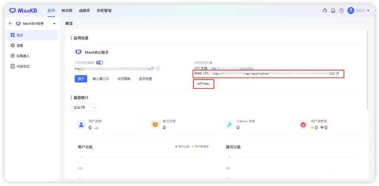Image resolution: width=379 pixels, height=186 pixels.
Task: Click the 应用信息 section title
Action: point(81,38)
